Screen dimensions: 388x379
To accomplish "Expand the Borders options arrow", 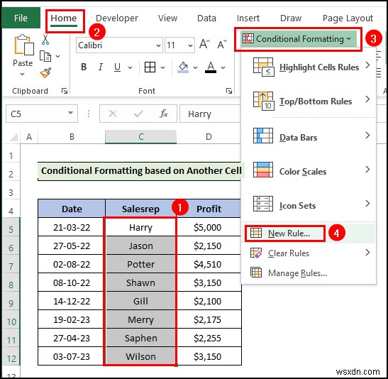I will pos(162,67).
